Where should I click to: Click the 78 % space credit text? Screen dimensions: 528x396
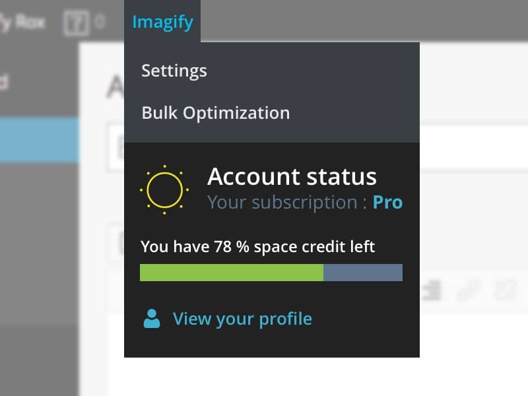coord(257,246)
